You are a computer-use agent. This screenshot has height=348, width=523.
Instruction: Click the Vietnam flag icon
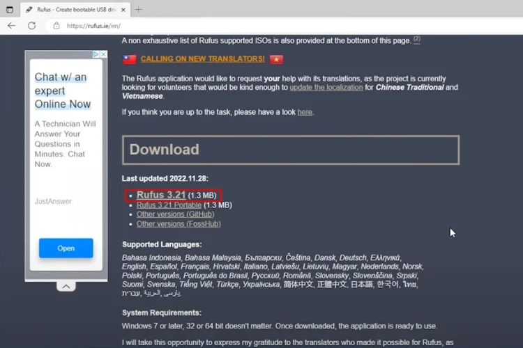276,59
